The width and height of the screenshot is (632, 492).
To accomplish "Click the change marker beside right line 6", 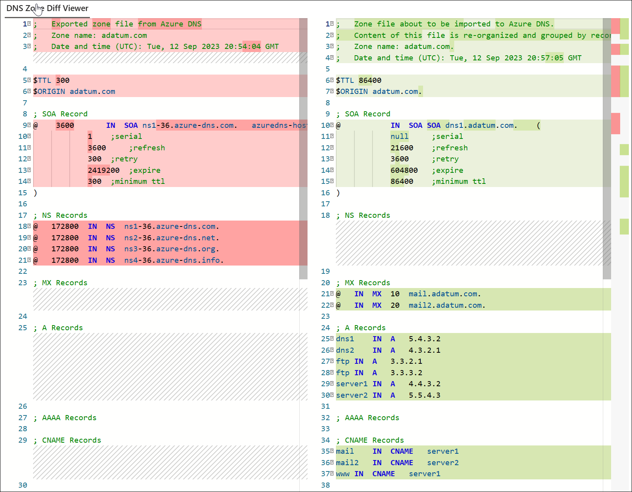I will point(332,80).
